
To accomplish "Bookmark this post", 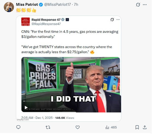I will (137, 127).
